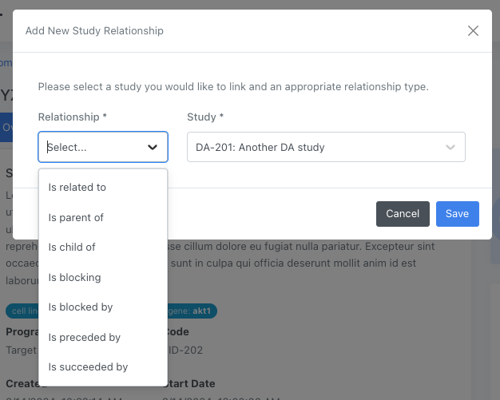Select 'Is parent of' relationship type
500x400 pixels.
(x=76, y=217)
